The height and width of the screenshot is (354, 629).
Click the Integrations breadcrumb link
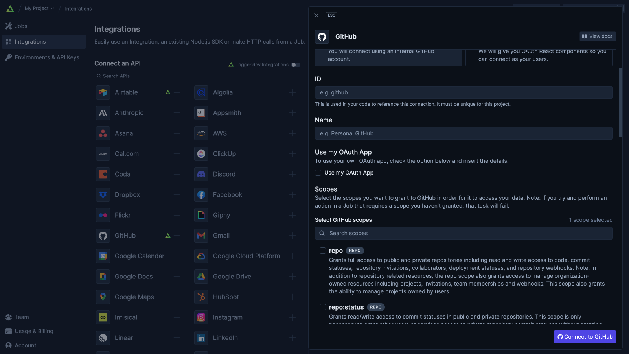tap(78, 9)
